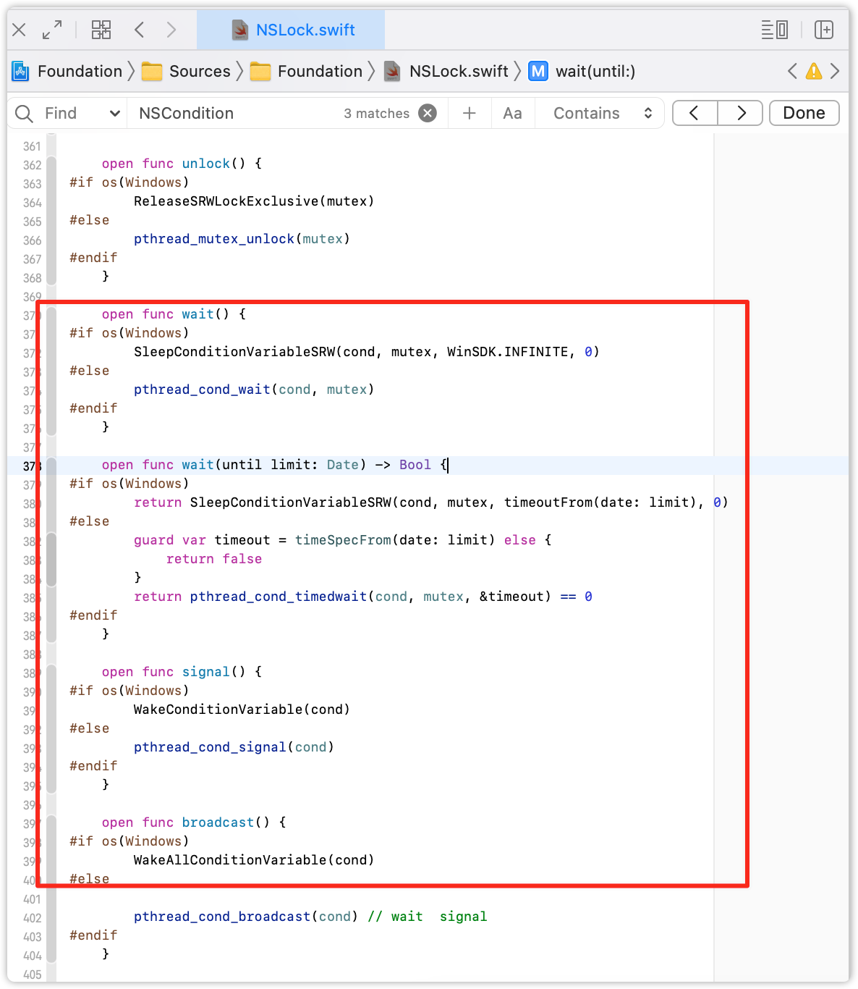Image resolution: width=858 pixels, height=989 pixels.
Task: Jump to previous issue chevron
Action: (x=793, y=71)
